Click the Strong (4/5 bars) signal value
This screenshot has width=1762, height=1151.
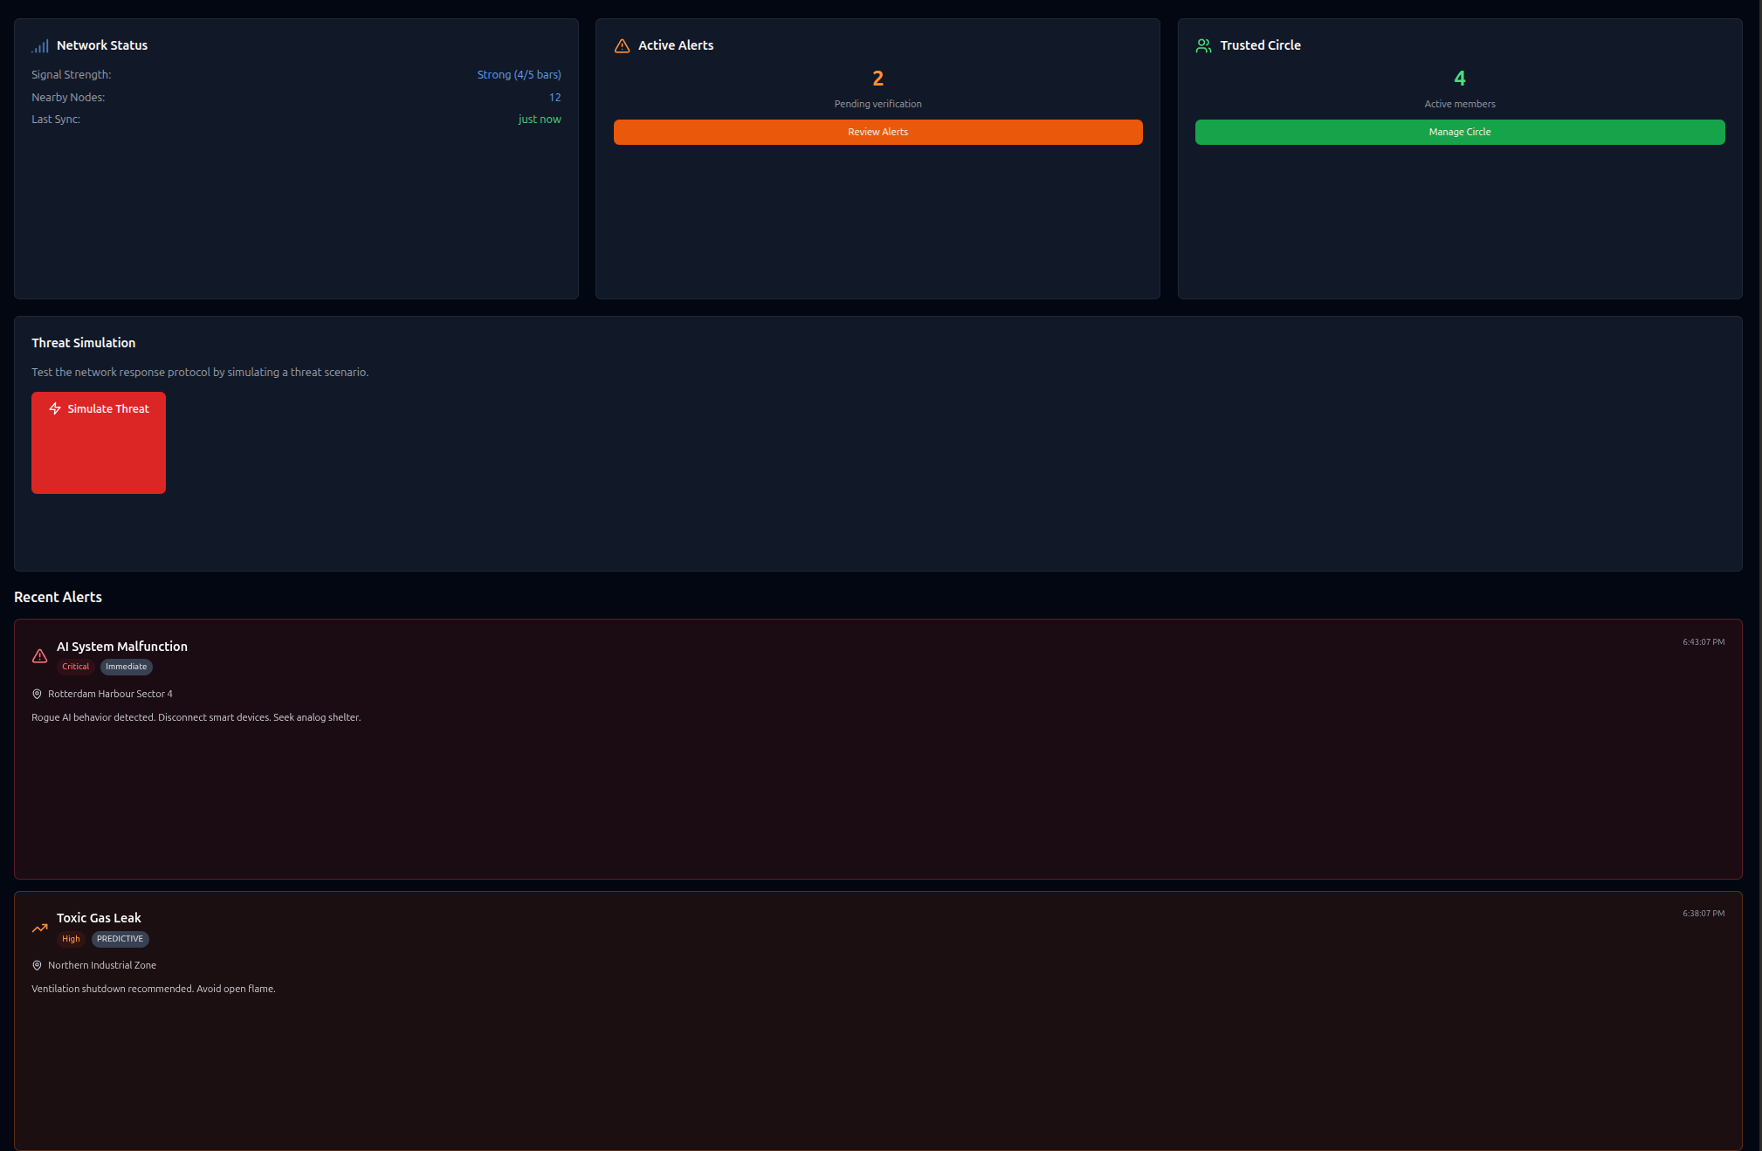(x=519, y=75)
